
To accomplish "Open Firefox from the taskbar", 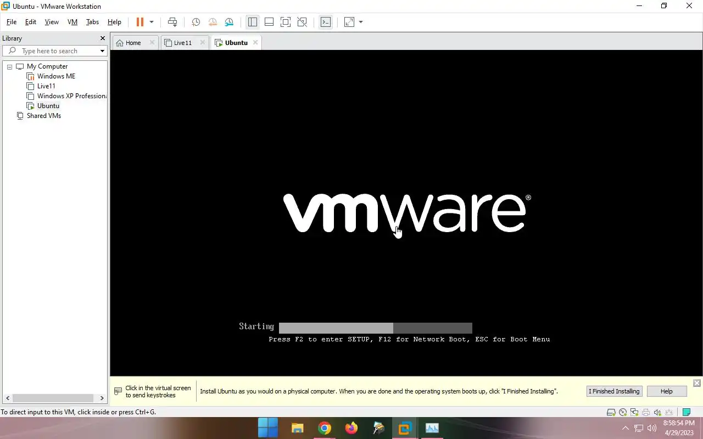I will pos(351,428).
